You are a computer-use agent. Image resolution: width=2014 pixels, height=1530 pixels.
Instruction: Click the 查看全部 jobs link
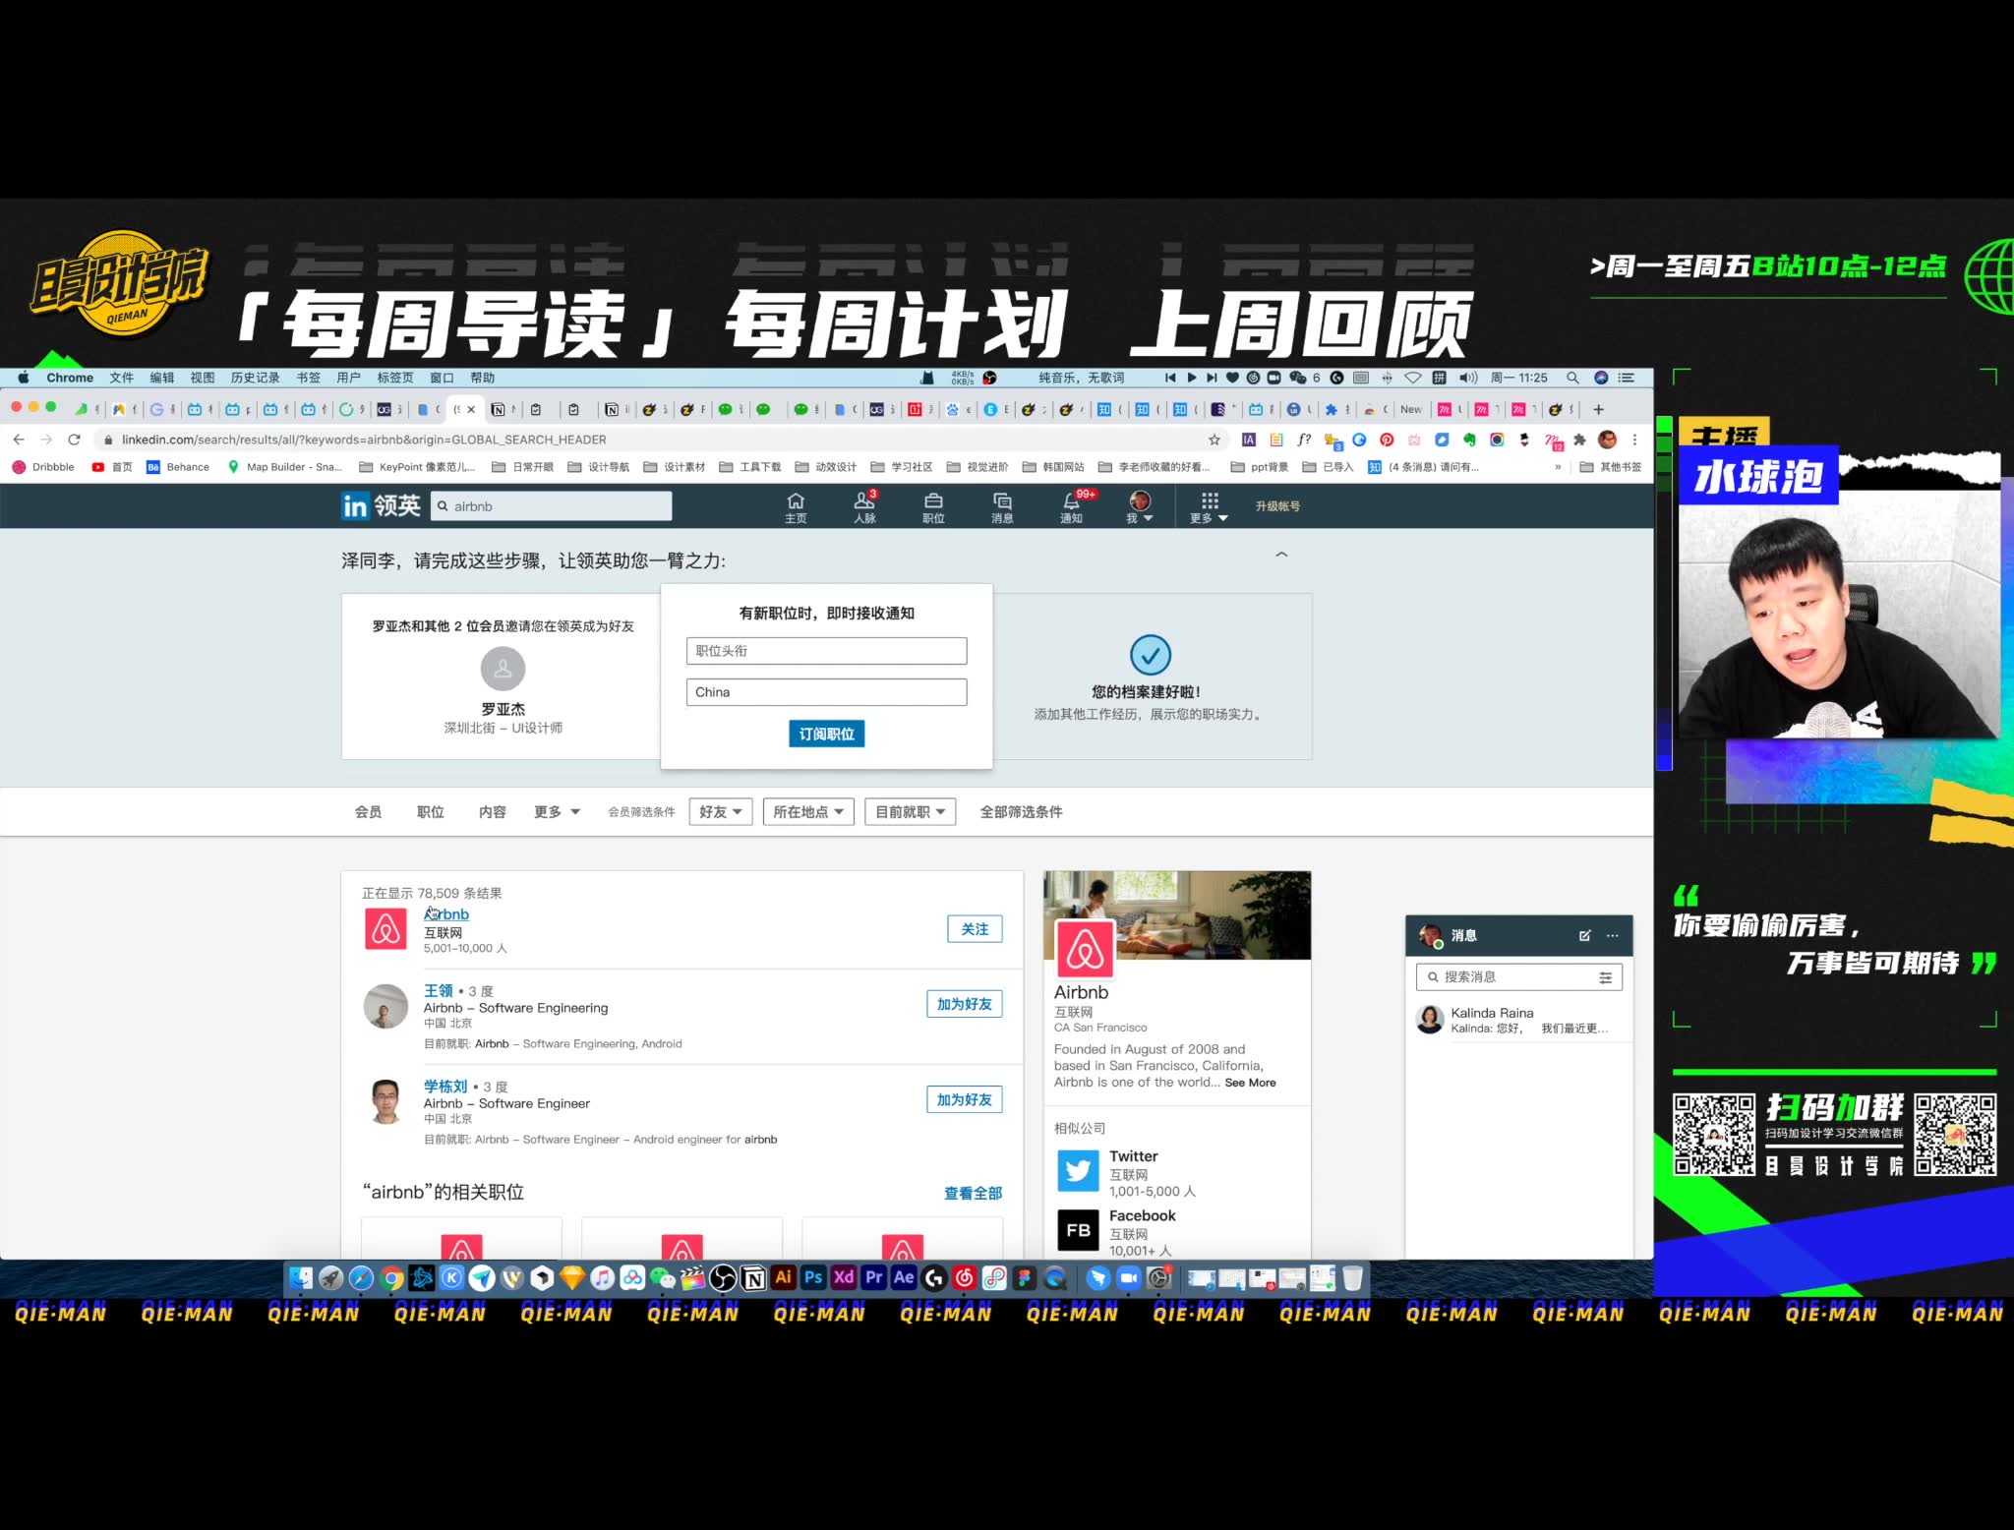point(973,1193)
